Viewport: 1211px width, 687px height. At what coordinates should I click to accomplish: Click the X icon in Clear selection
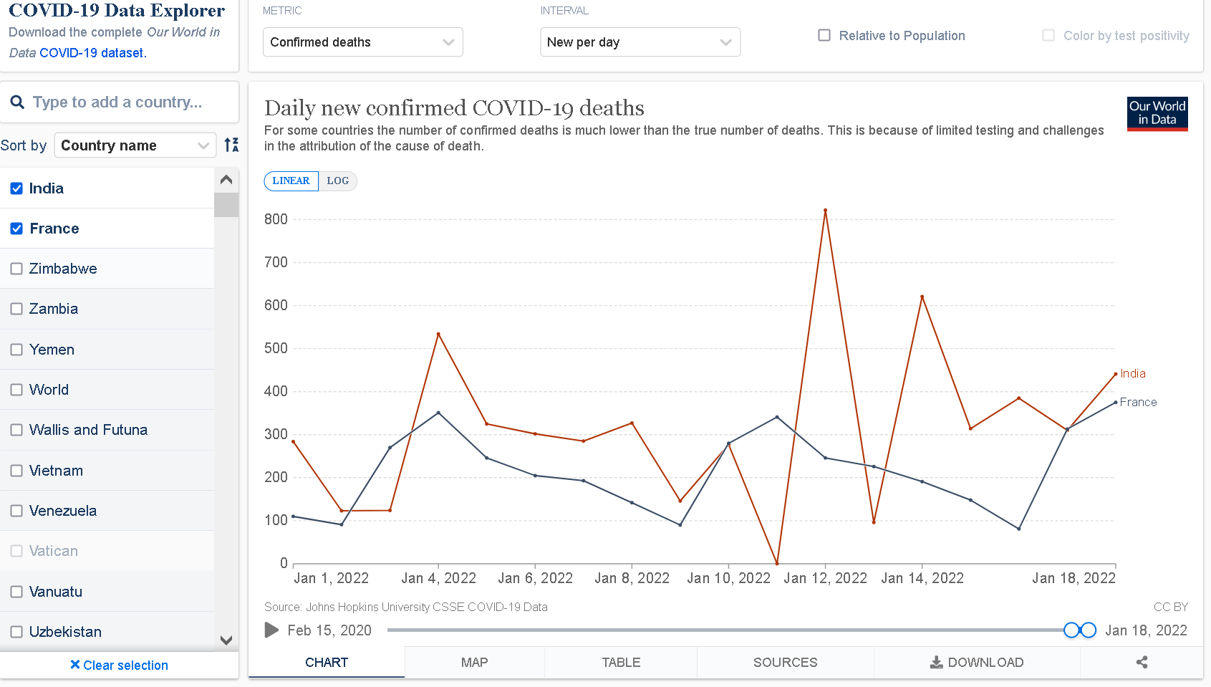coord(75,665)
